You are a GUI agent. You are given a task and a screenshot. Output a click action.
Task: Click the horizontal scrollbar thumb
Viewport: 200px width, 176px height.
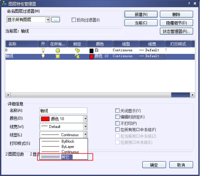(x=181, y=95)
